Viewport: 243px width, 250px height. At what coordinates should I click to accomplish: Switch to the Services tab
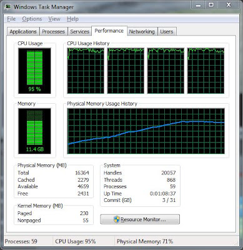(x=80, y=31)
